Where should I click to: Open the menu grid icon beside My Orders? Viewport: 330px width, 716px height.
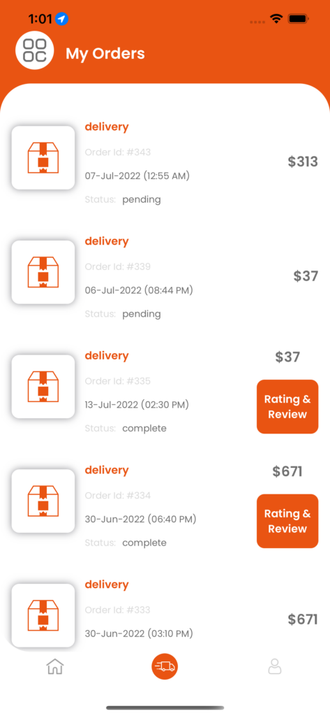[35, 50]
